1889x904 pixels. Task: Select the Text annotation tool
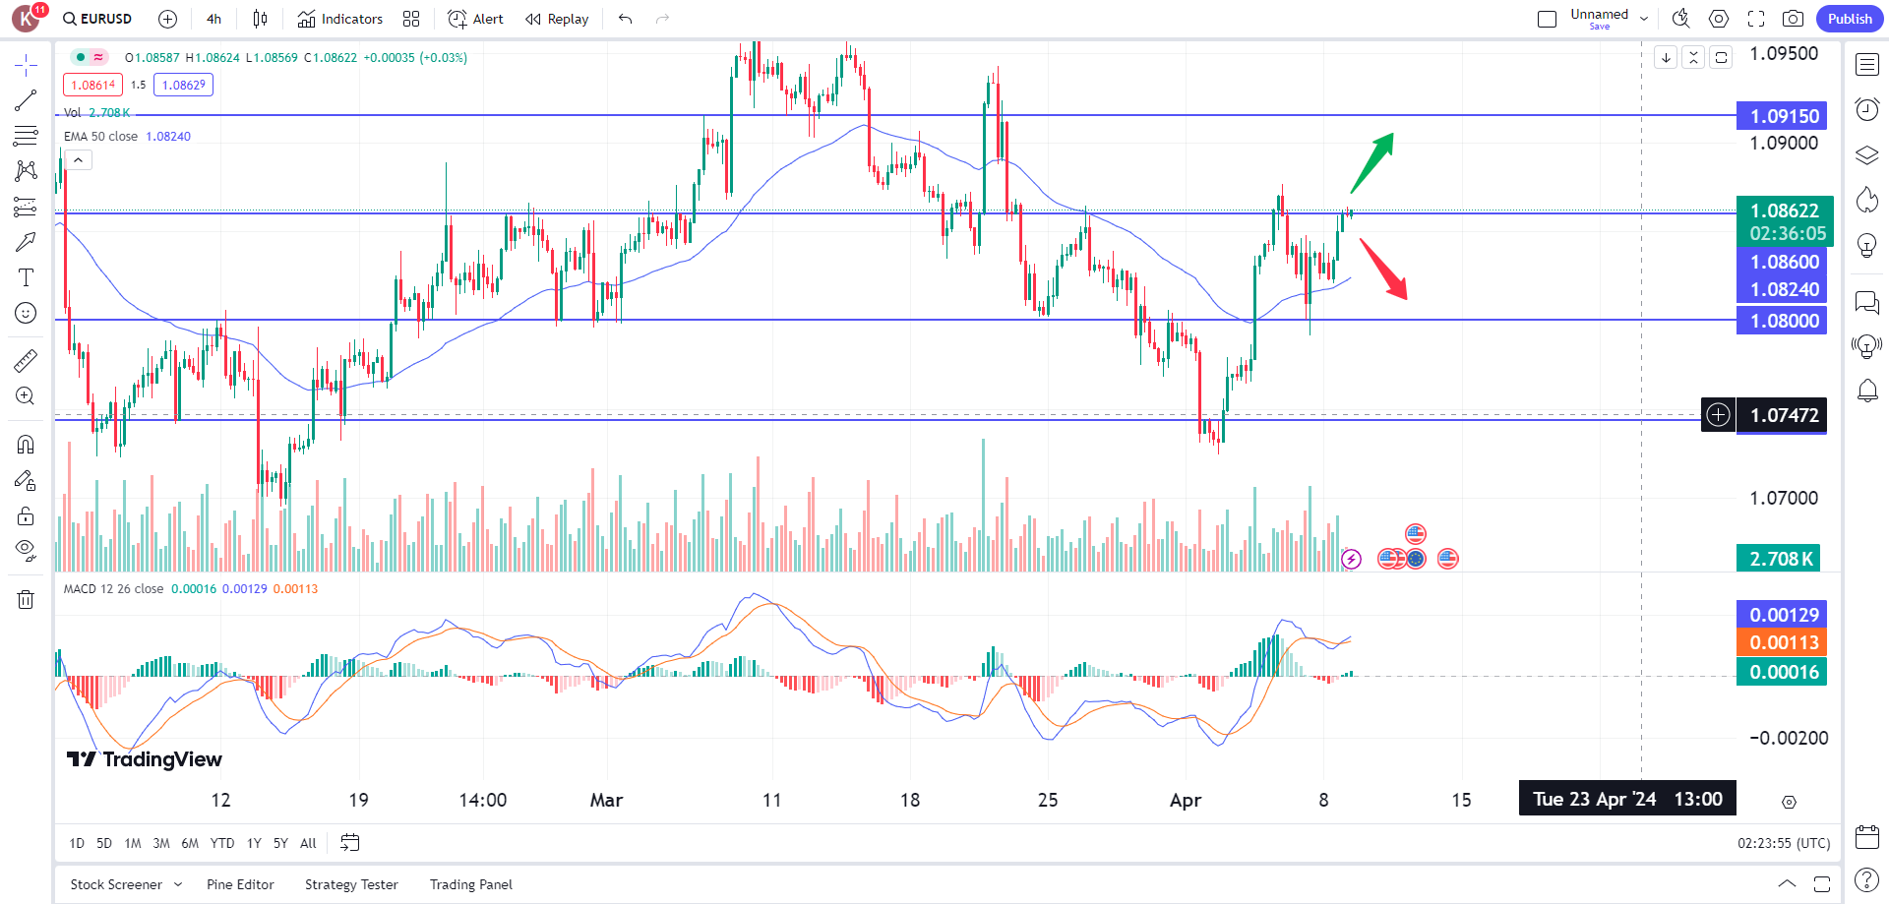[27, 276]
